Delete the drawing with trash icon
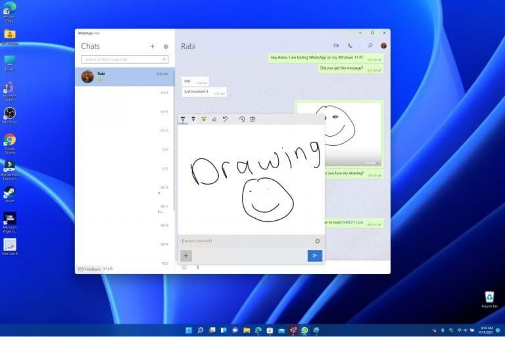Image resolution: width=505 pixels, height=337 pixels. [x=252, y=119]
